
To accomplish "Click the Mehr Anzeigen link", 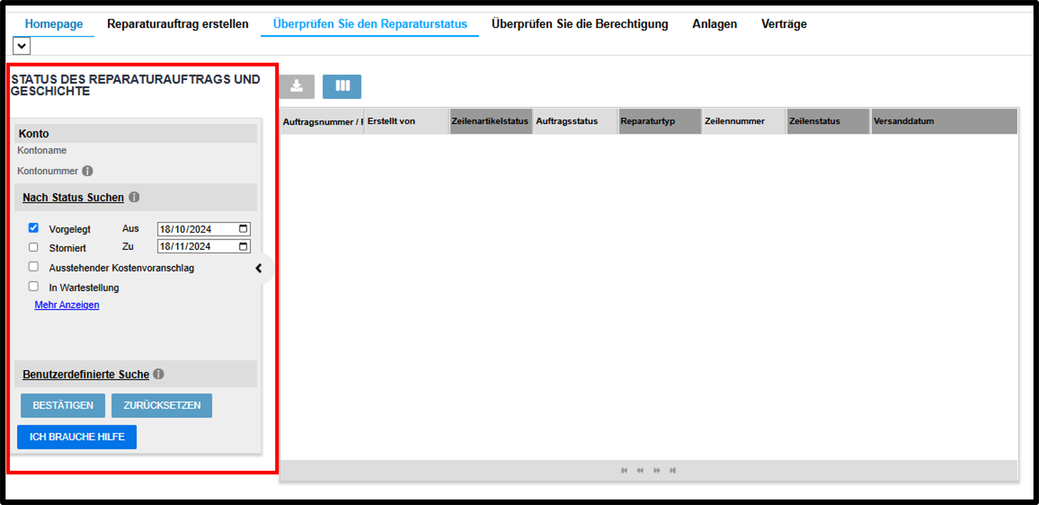I will click(67, 305).
